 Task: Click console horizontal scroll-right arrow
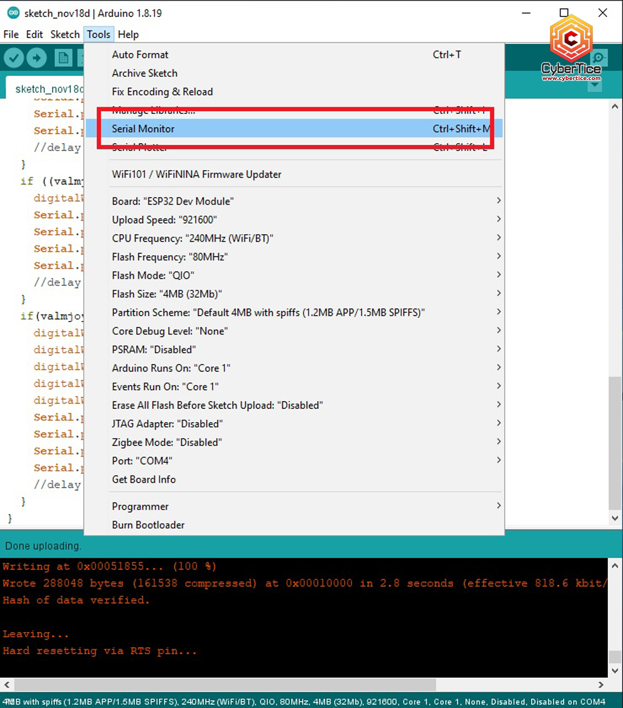pos(601,684)
